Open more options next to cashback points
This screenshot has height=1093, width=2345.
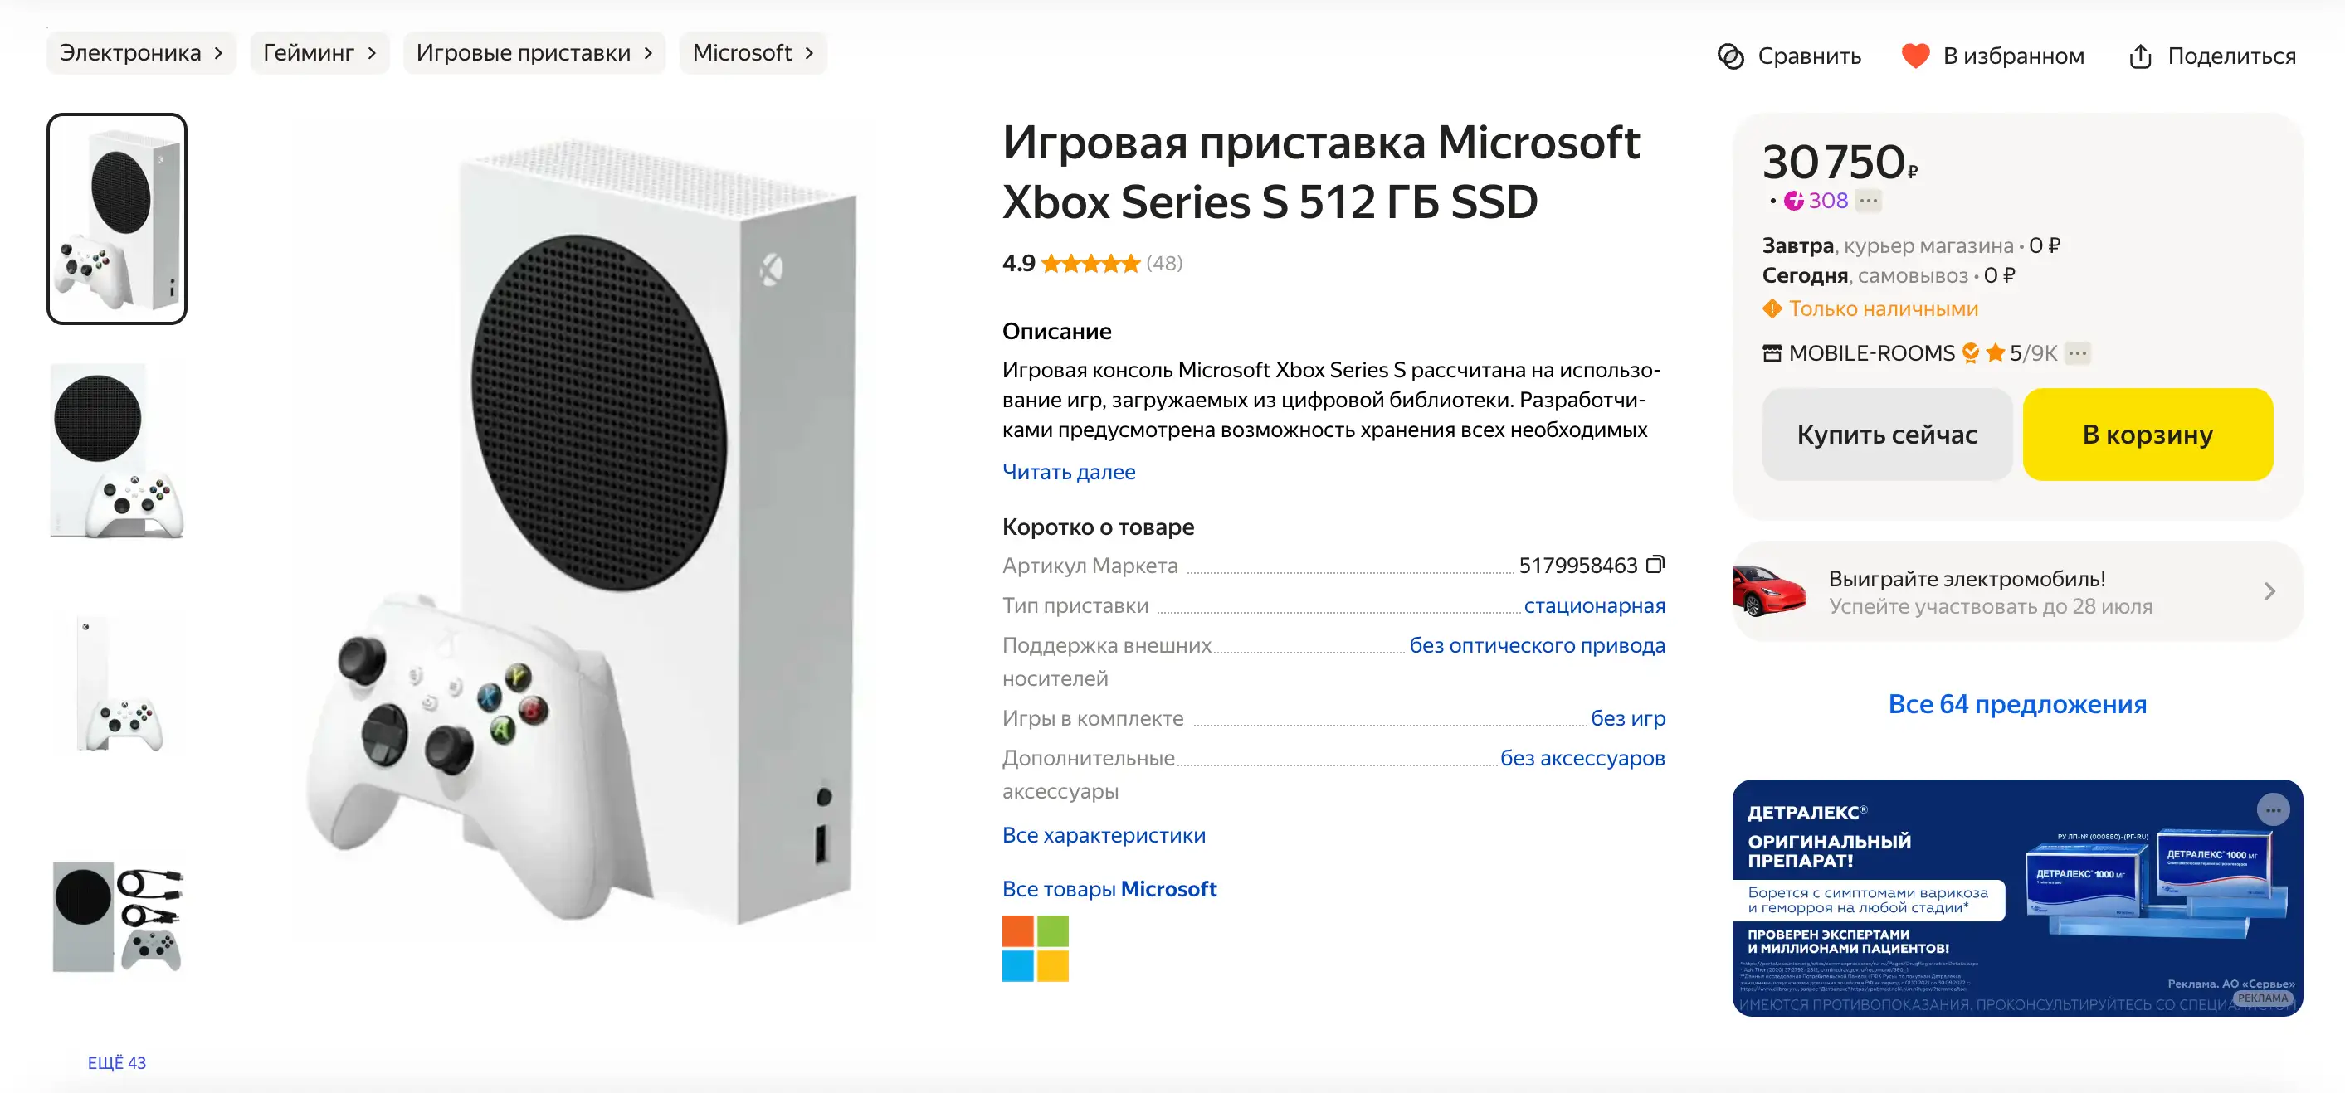1868,202
